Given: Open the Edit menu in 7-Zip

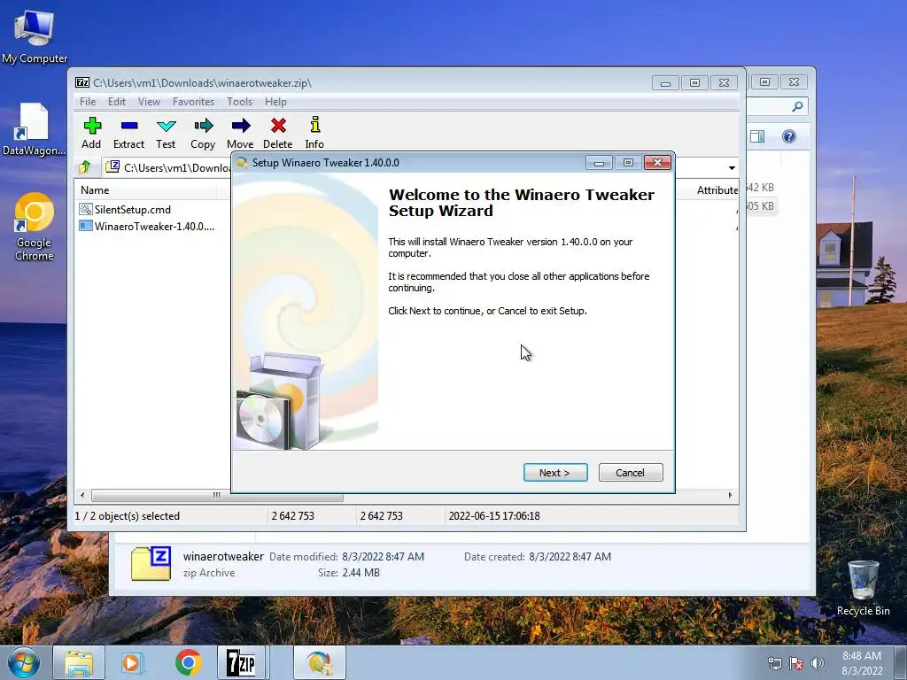Looking at the screenshot, I should click(117, 102).
